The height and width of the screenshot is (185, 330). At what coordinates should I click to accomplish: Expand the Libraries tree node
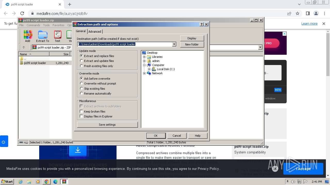pos(144,57)
